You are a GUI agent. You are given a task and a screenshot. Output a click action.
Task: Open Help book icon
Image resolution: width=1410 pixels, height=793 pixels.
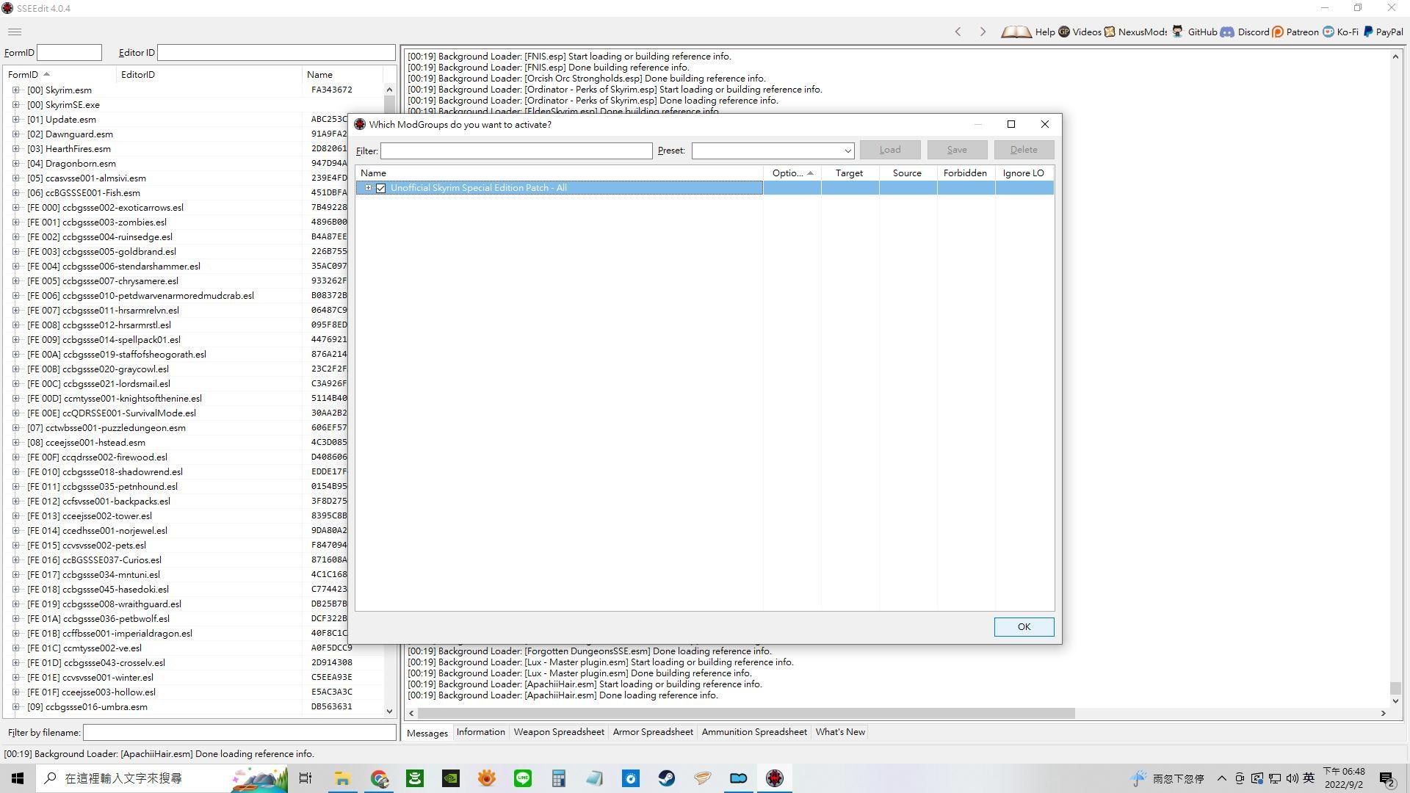click(1016, 32)
